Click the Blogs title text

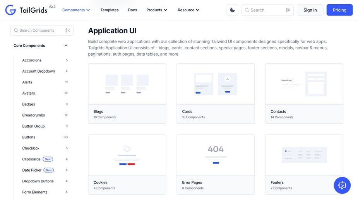coord(98,112)
